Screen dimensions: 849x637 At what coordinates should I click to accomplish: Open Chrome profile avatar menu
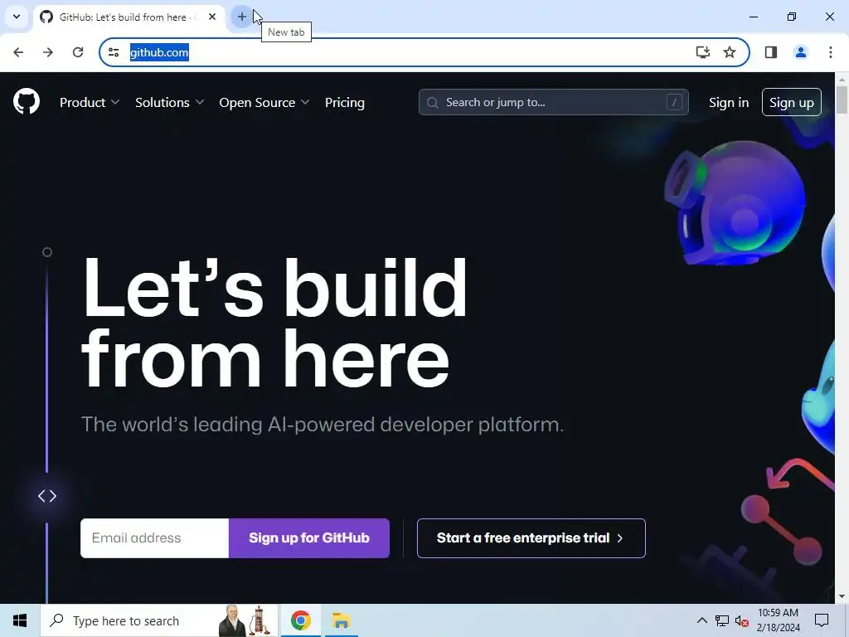tap(800, 52)
